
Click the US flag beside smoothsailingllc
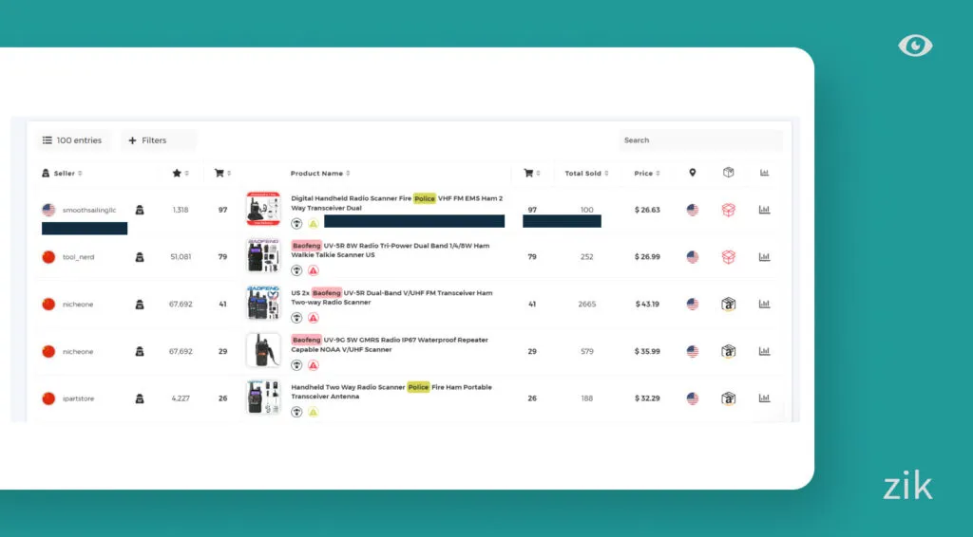[x=48, y=210]
